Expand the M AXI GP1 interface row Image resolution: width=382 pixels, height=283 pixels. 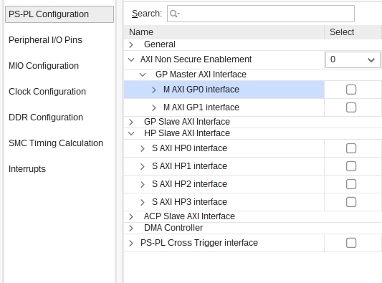coord(153,107)
